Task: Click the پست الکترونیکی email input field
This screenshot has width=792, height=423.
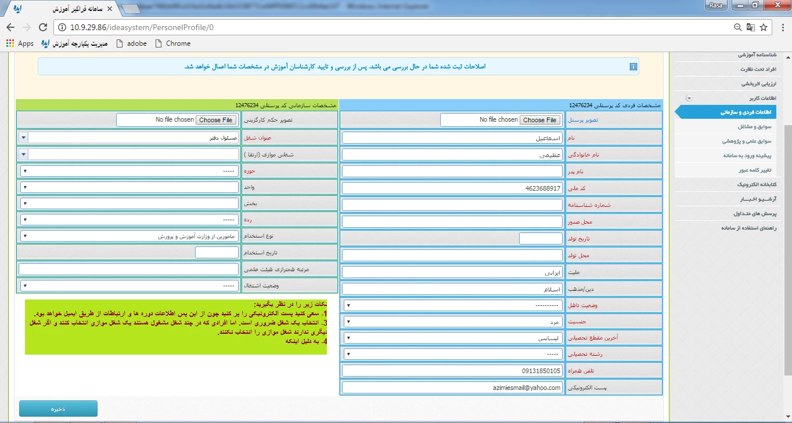Action: pos(453,388)
